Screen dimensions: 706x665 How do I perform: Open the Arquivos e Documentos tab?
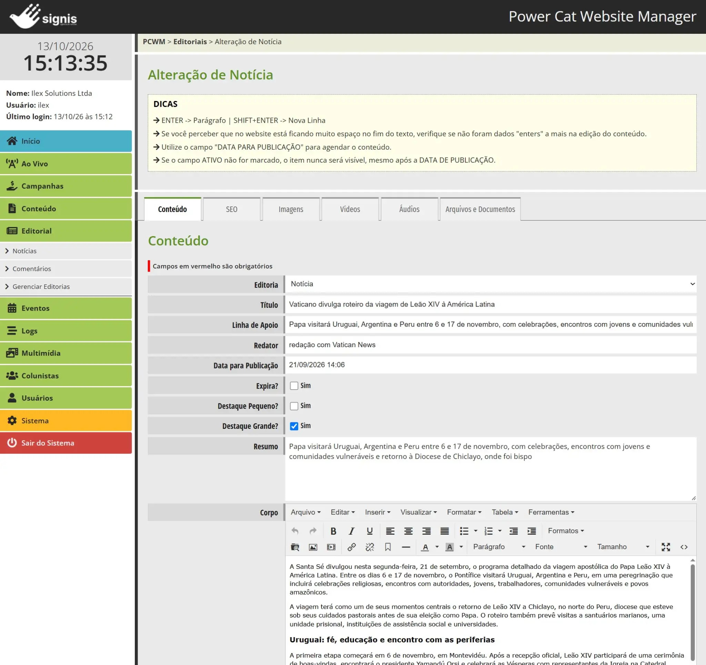coord(480,209)
